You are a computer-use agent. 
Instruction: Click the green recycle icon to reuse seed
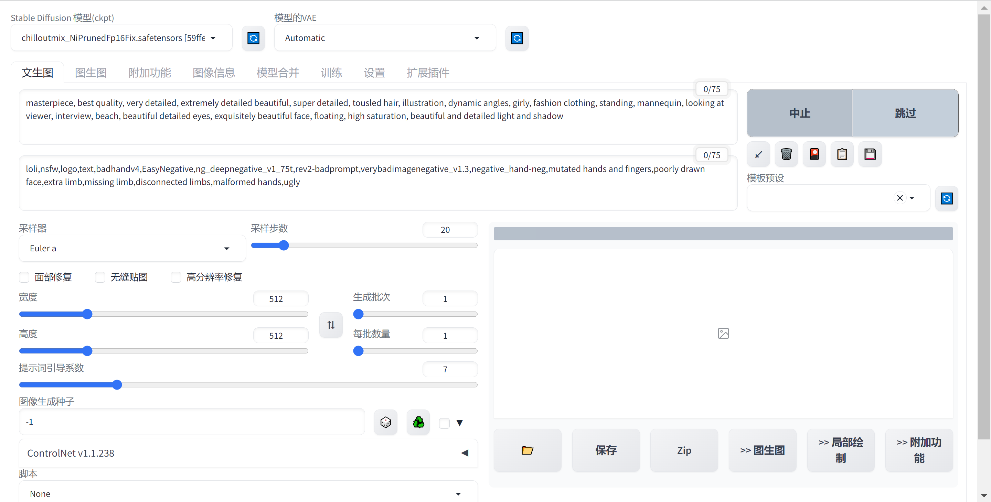[418, 423]
